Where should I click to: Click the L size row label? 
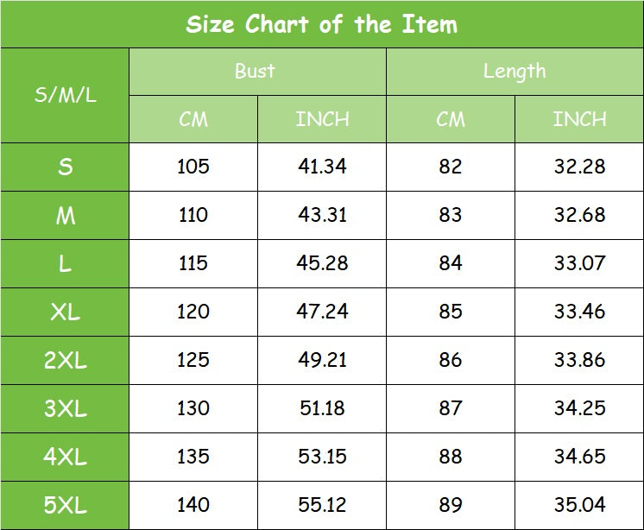65,263
